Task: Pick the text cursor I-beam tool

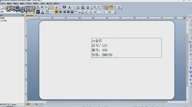Action: click(x=60, y=7)
